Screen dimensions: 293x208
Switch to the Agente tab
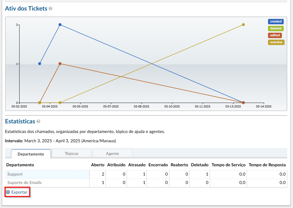[x=112, y=153]
